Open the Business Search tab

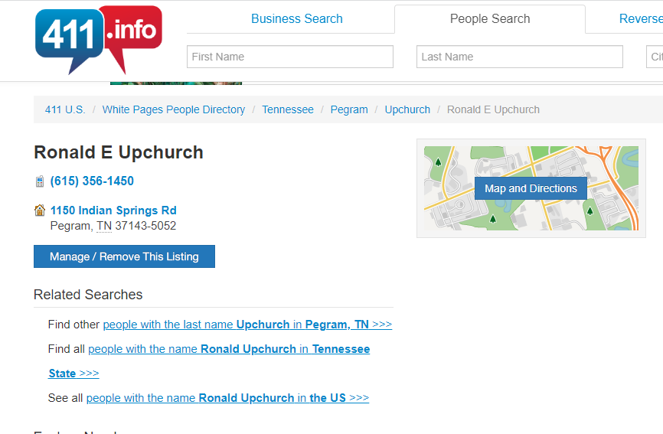coord(296,18)
